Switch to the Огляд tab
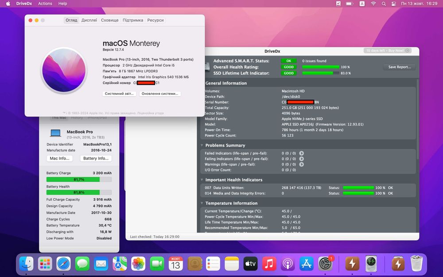This screenshot has width=443, height=277. 71,20
